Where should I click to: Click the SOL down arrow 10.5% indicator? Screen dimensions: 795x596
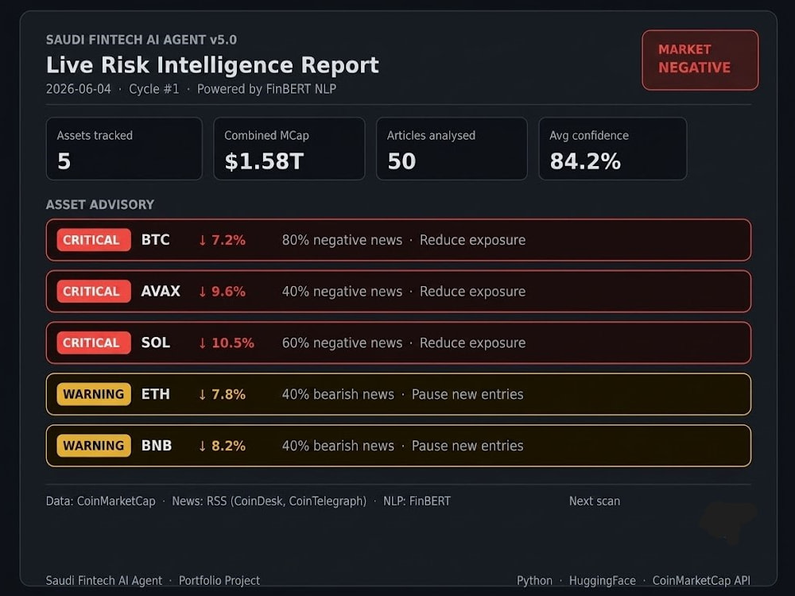click(x=226, y=343)
